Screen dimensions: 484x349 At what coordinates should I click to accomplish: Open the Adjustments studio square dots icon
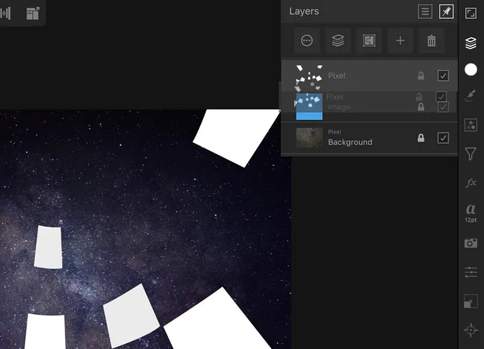[471, 125]
